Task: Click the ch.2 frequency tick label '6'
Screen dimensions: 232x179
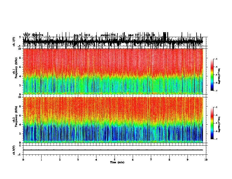Action: (21, 115)
